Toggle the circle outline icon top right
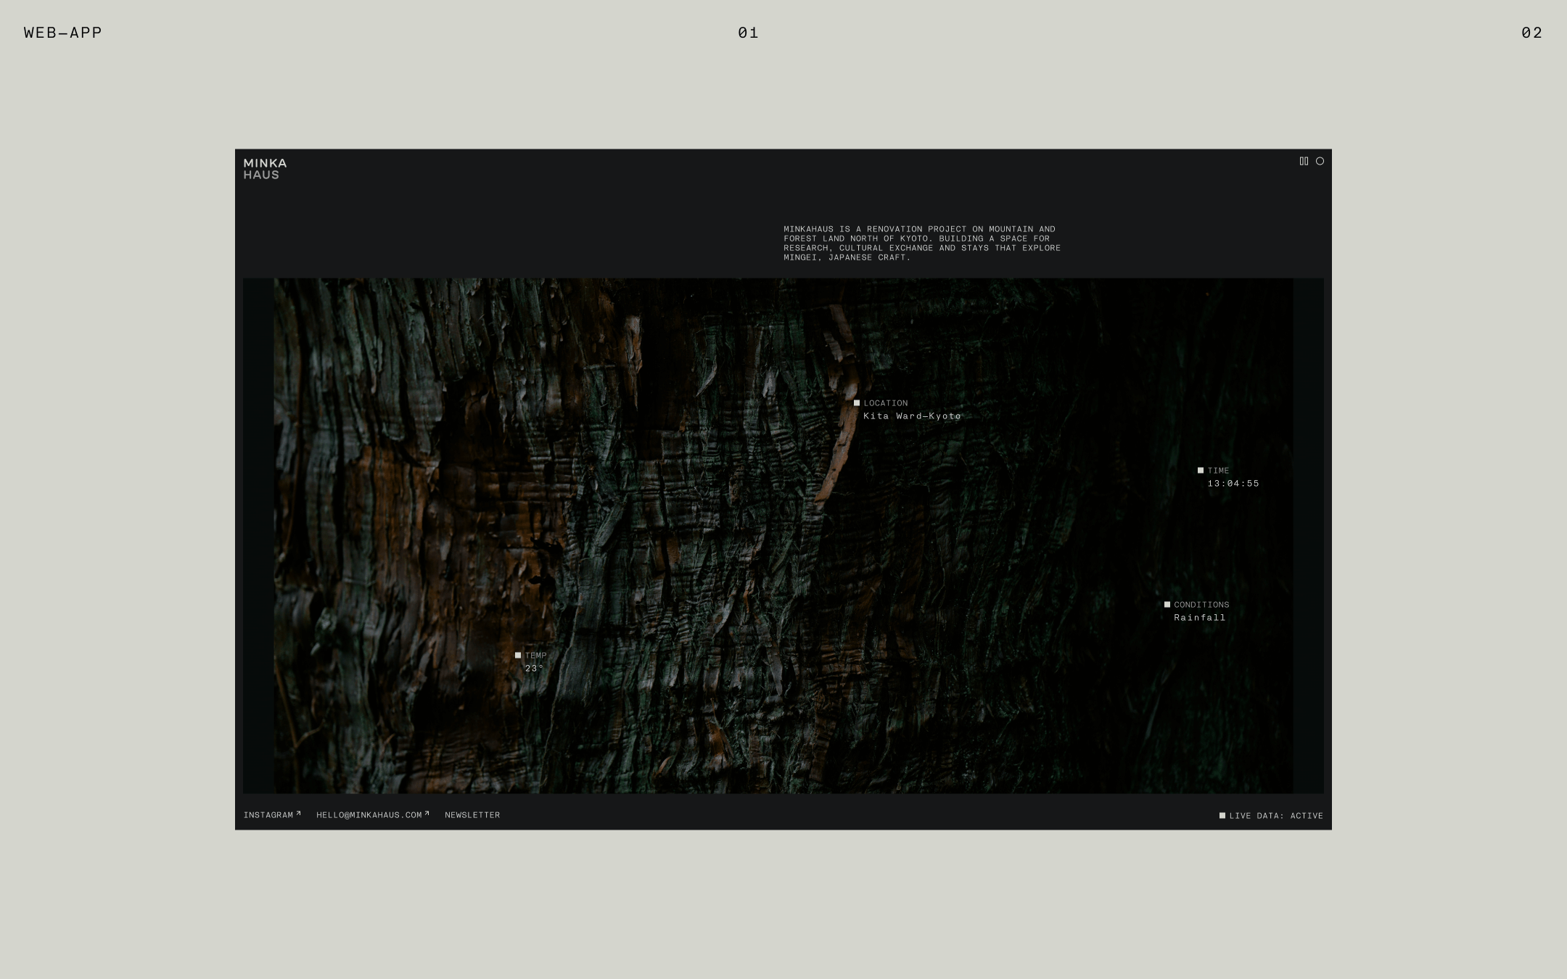Image resolution: width=1567 pixels, height=979 pixels. click(x=1320, y=161)
